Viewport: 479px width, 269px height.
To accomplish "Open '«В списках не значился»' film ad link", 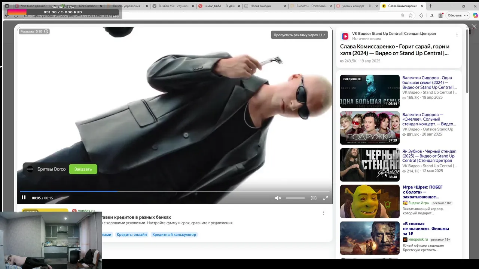I will pos(426,229).
